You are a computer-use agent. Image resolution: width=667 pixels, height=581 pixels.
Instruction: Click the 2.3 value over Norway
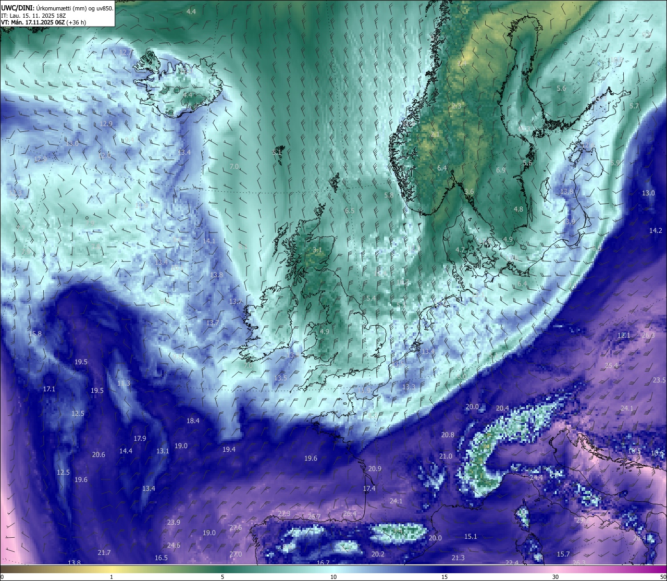pos(456,106)
